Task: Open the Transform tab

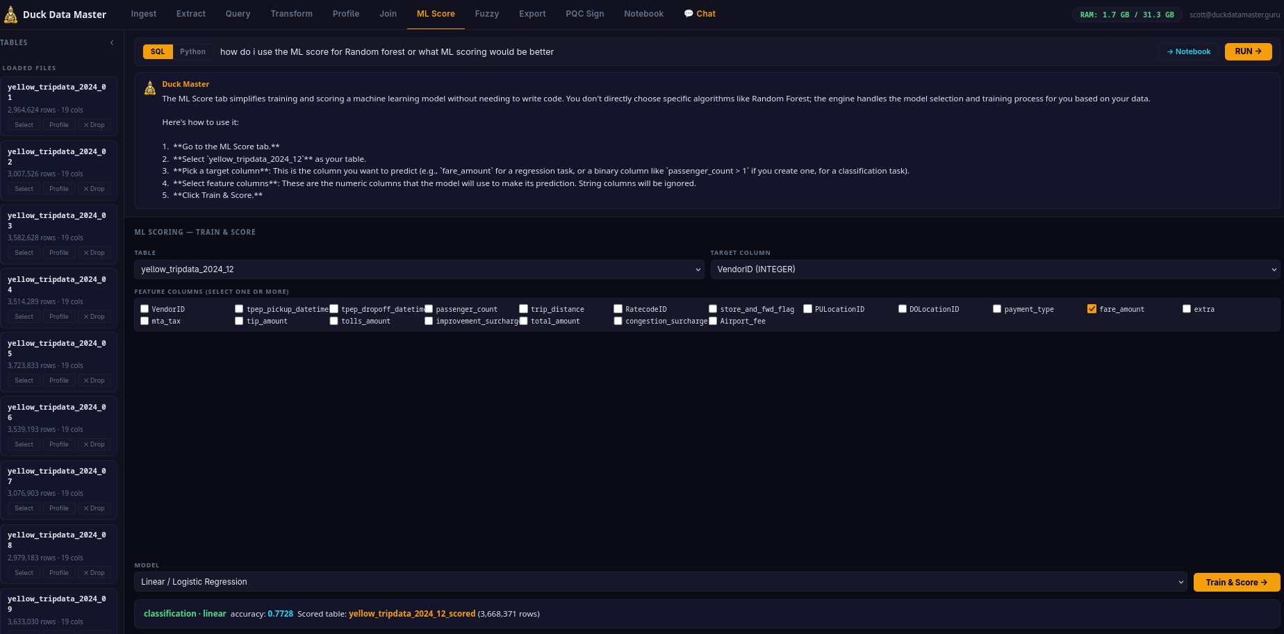Action: pos(292,14)
